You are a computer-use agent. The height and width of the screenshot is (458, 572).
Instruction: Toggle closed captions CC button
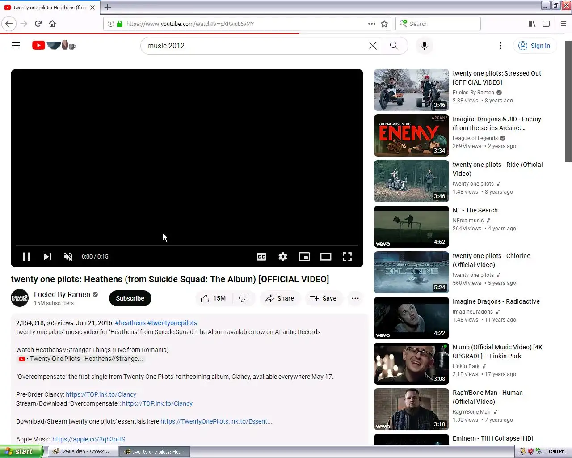pyautogui.click(x=261, y=257)
